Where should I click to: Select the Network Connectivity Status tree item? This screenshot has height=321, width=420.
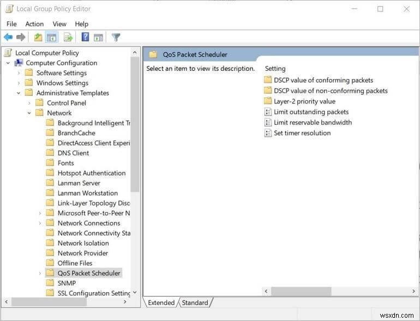(94, 233)
